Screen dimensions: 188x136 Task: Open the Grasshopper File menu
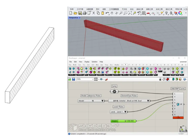click(70, 62)
